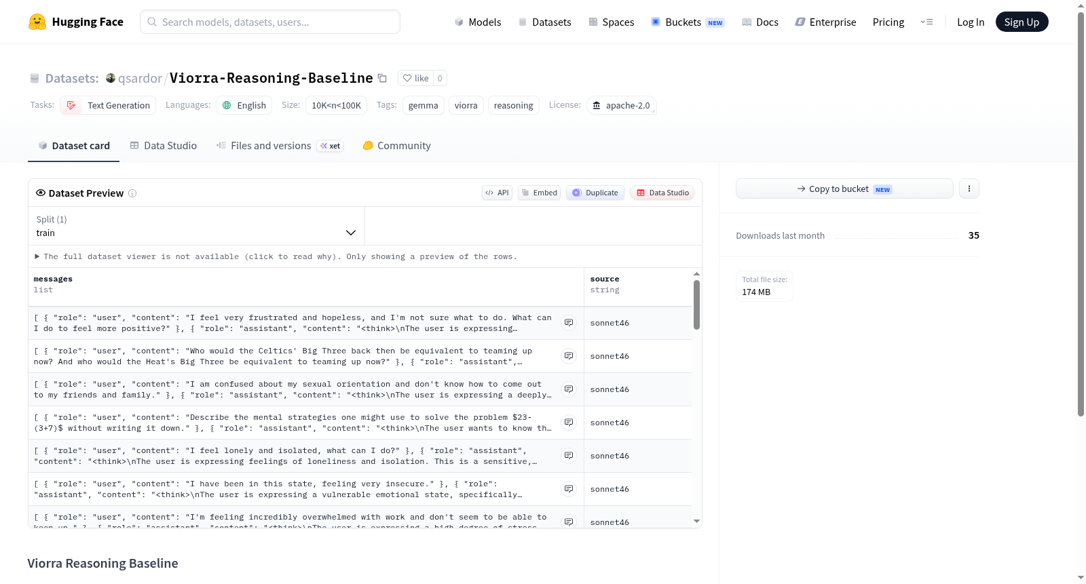Focus the search models, datasets, users field

click(x=270, y=22)
